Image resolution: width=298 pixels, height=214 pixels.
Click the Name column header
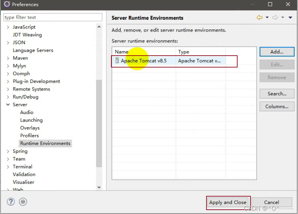(x=144, y=52)
